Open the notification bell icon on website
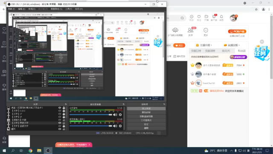 [221, 17]
